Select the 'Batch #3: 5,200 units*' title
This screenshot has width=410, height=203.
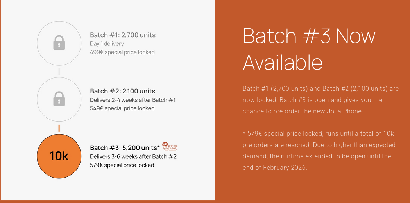click(x=125, y=147)
